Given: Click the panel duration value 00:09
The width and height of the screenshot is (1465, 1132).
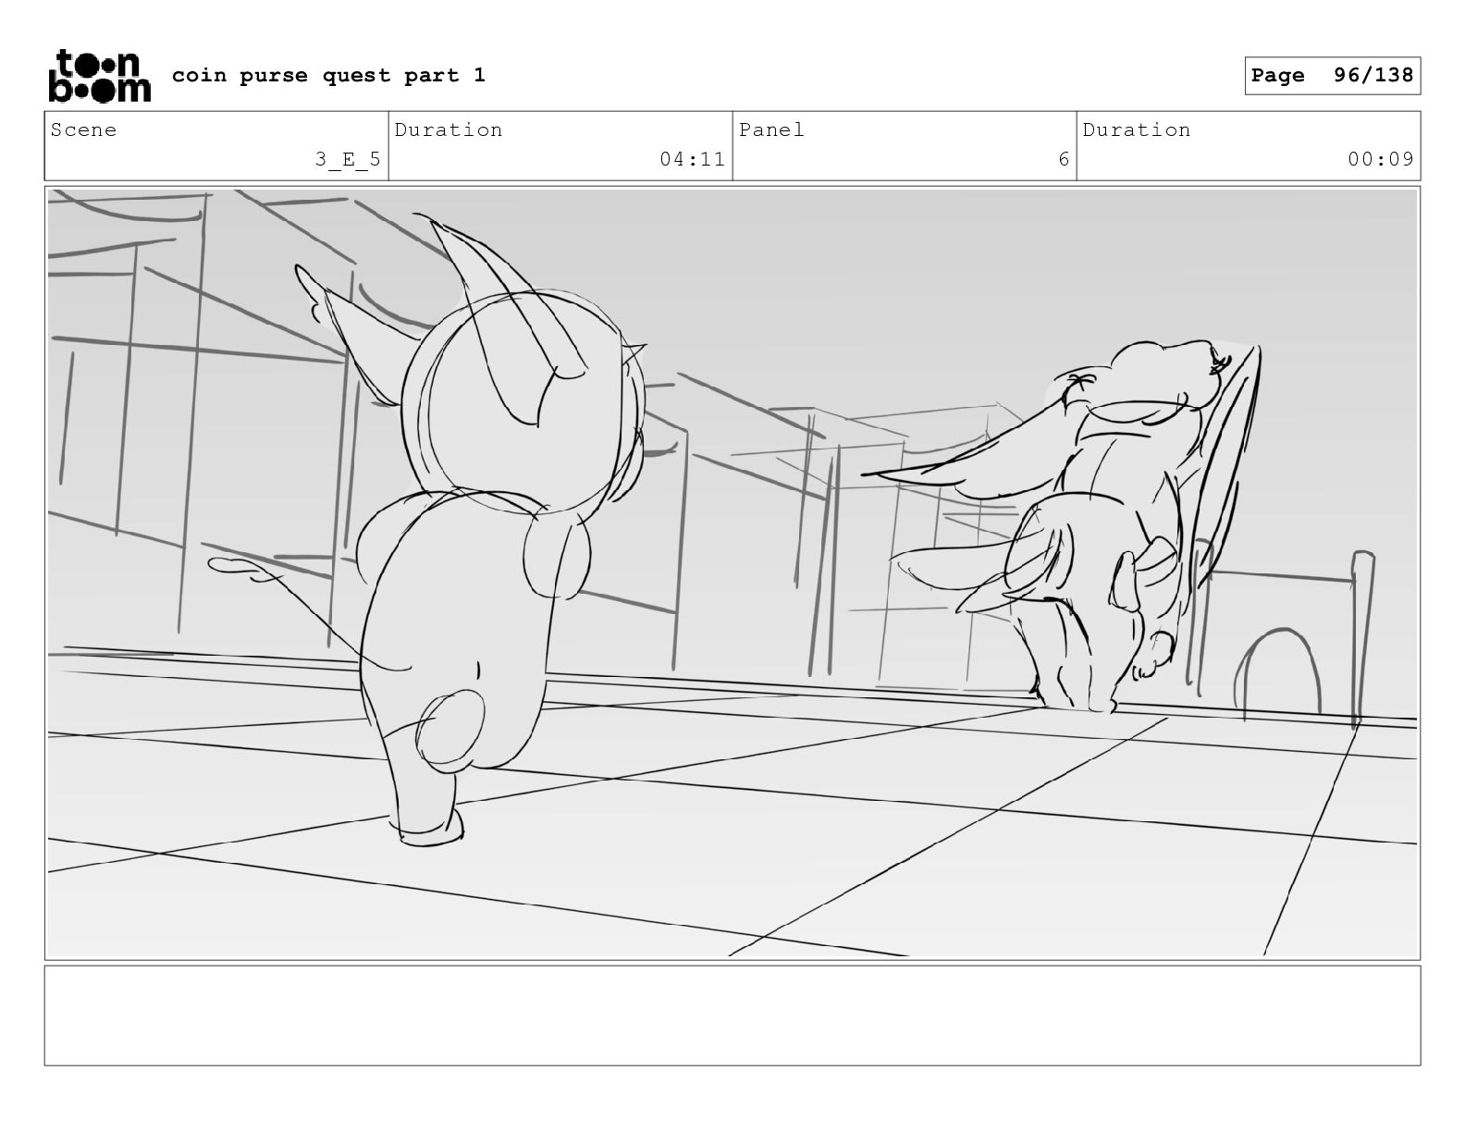Looking at the screenshot, I should (1381, 159).
